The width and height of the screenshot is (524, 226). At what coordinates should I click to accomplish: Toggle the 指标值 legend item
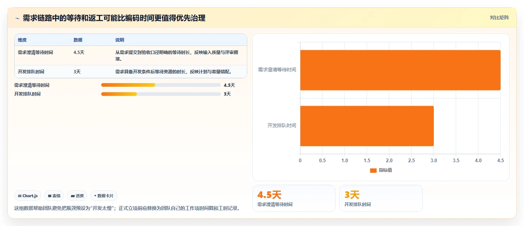(381, 170)
